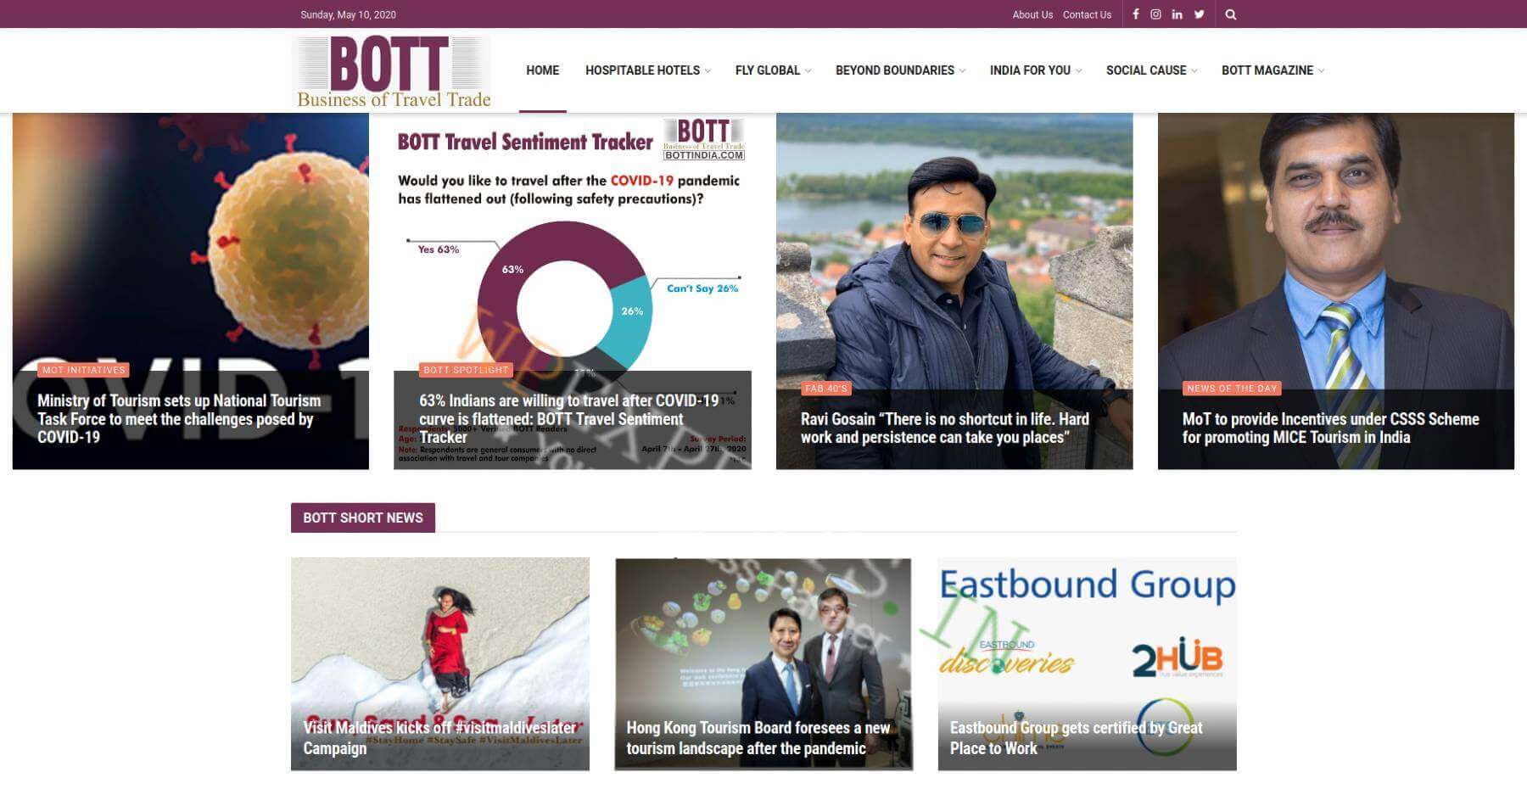This screenshot has width=1527, height=789.
Task: Open the LinkedIn icon in top bar
Action: (1177, 14)
